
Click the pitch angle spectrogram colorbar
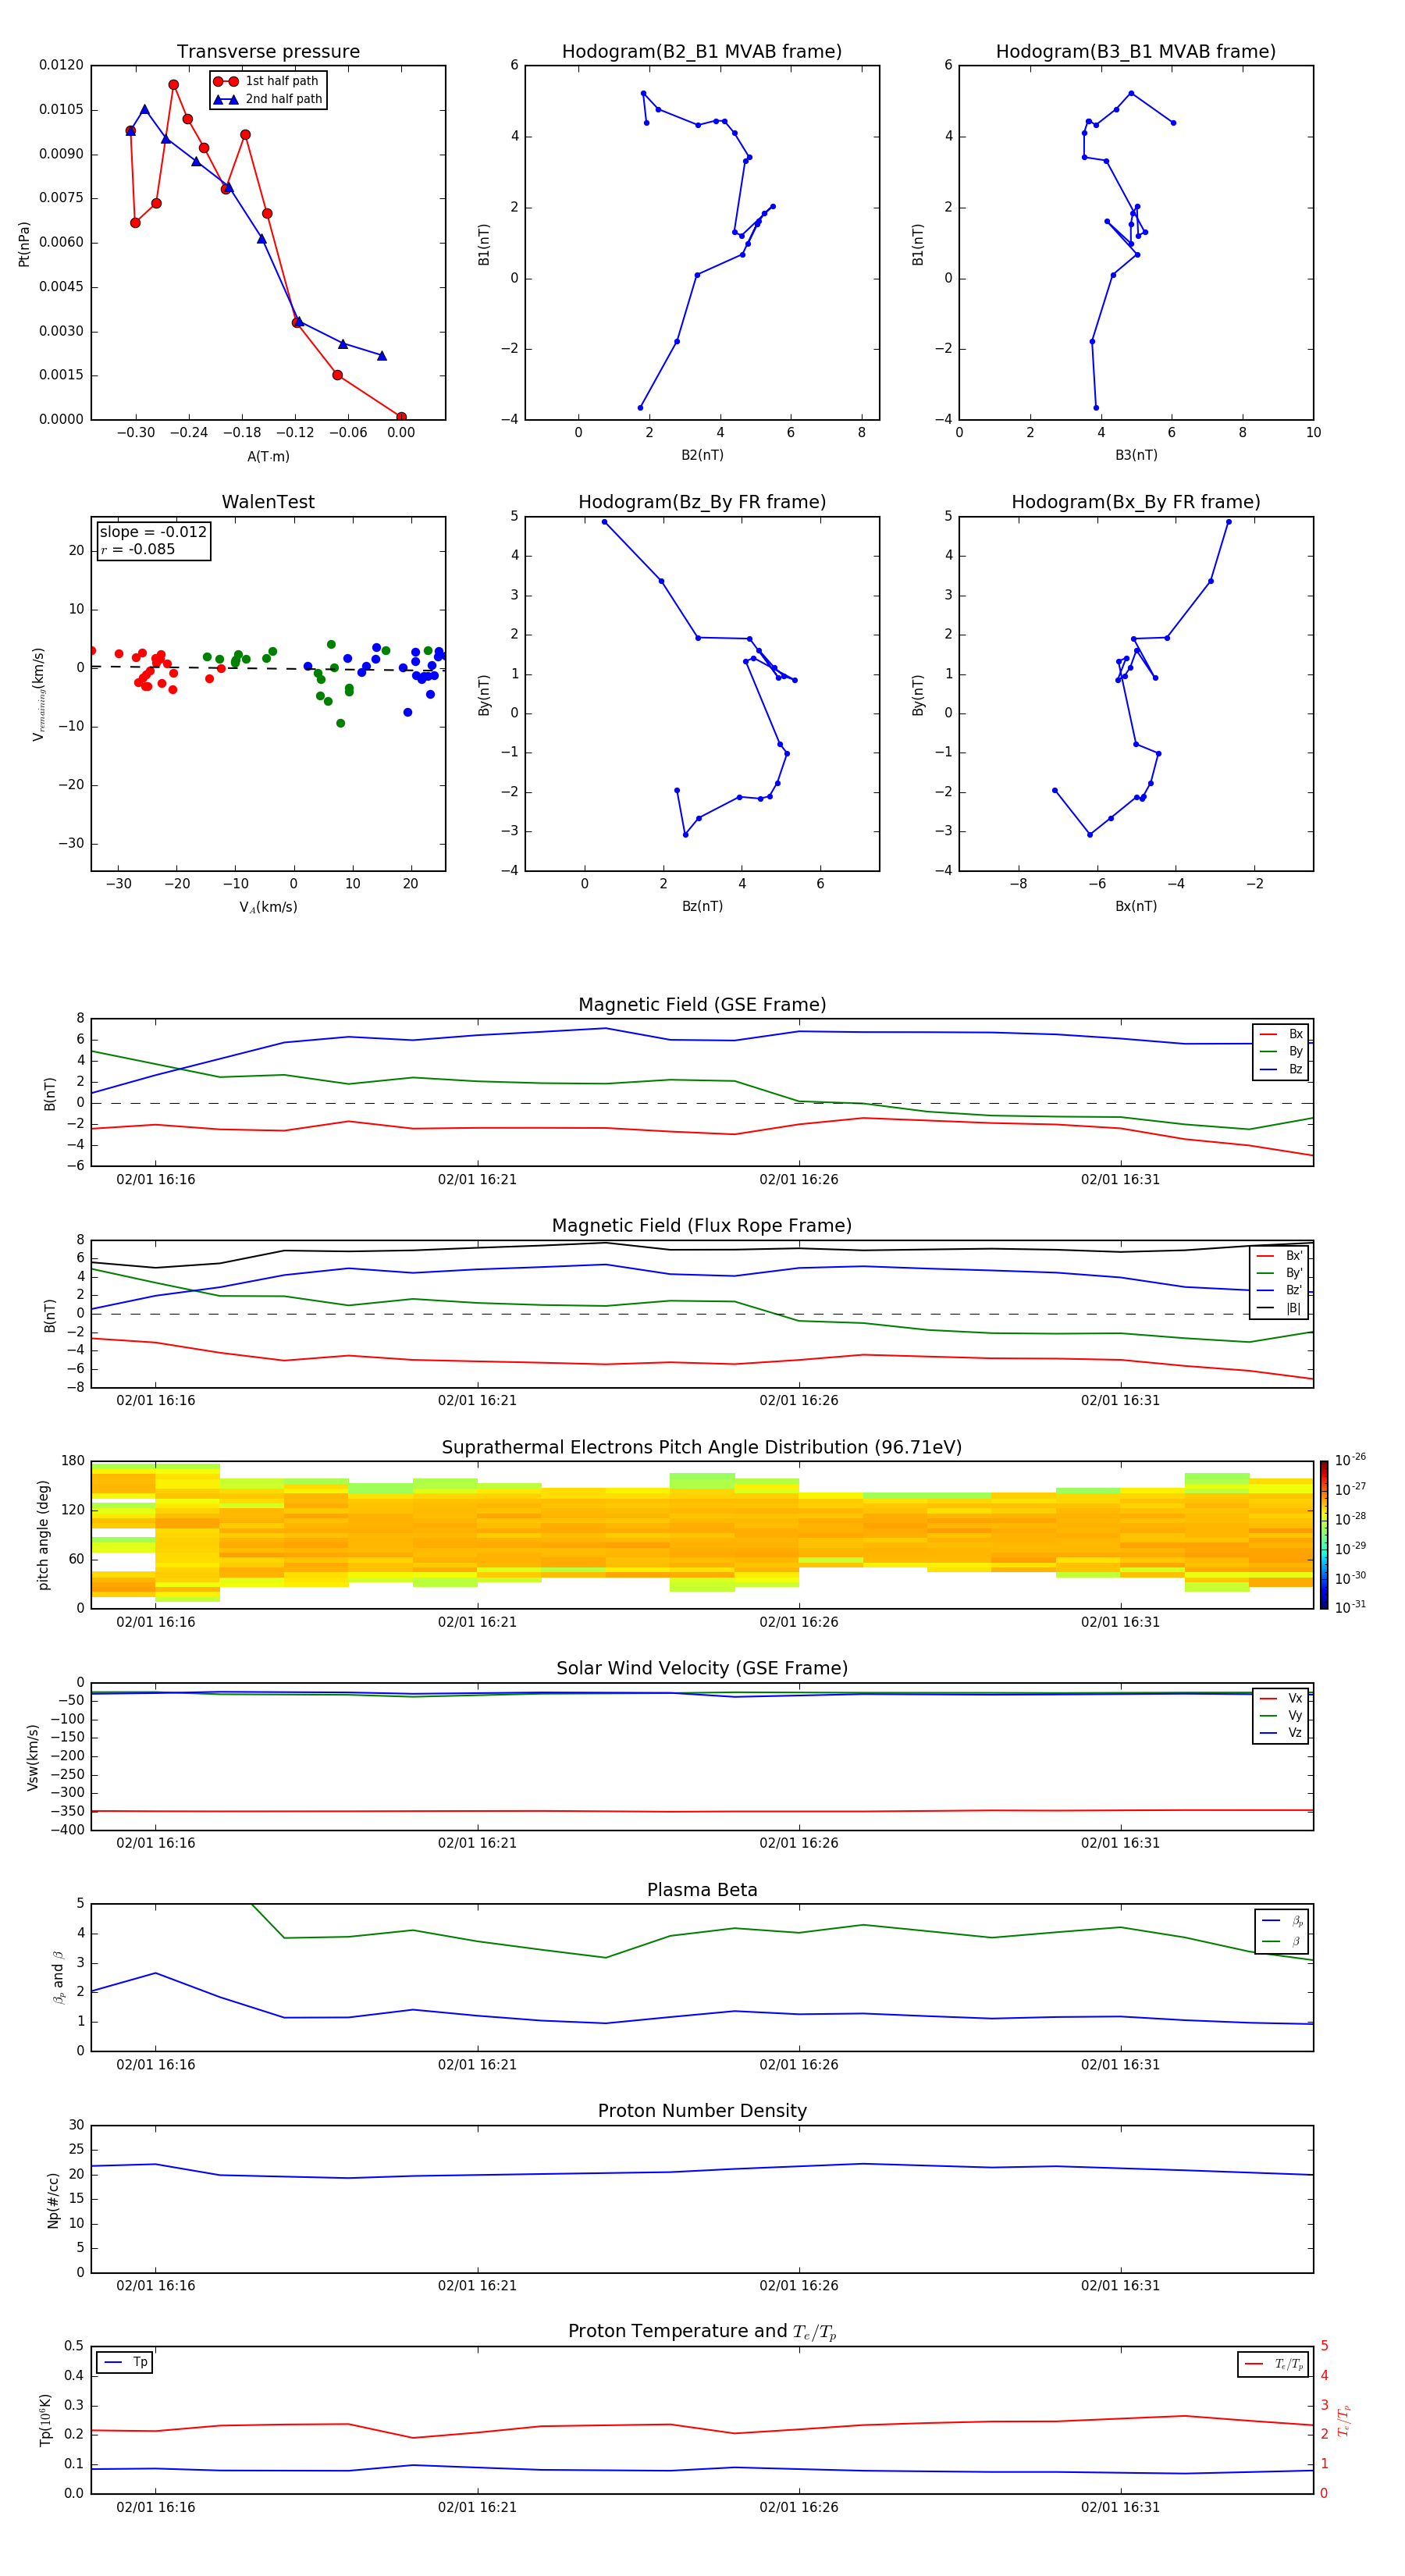[1324, 1535]
